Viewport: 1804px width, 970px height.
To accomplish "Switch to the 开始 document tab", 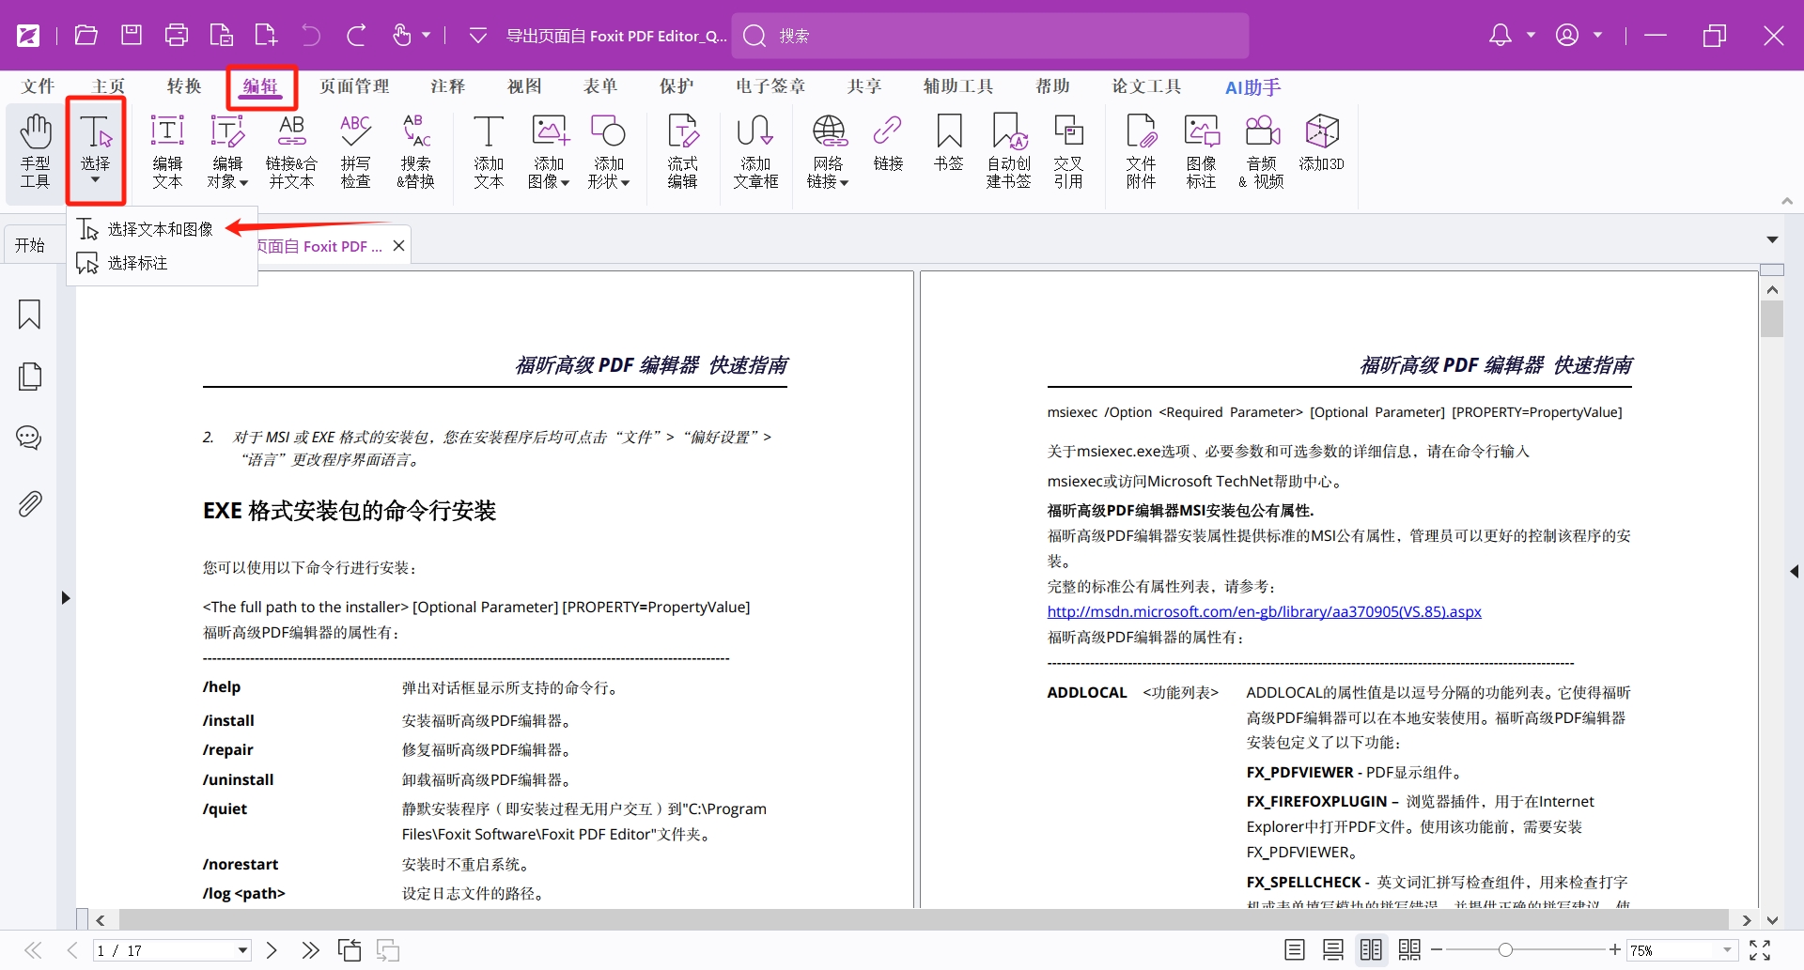I will [30, 245].
